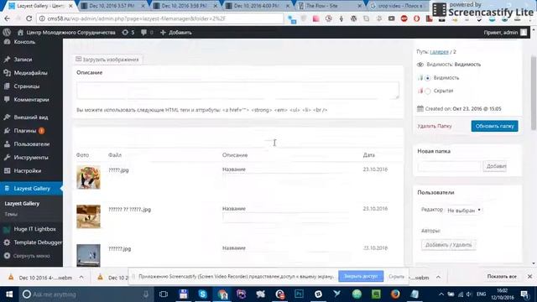Open Пользователи in the sidebar
Viewport: 537px width, 302px height.
[32, 144]
